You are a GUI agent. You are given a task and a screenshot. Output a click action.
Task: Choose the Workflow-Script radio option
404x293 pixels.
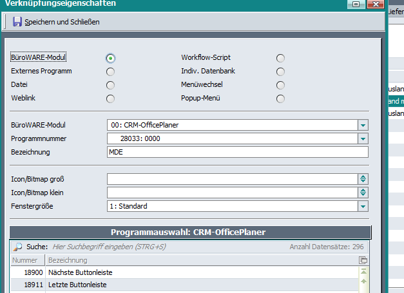click(280, 58)
